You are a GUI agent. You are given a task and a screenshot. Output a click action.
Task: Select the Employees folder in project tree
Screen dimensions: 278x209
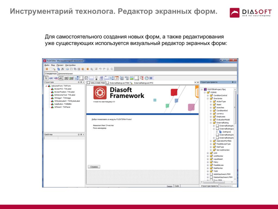(x=221, y=116)
